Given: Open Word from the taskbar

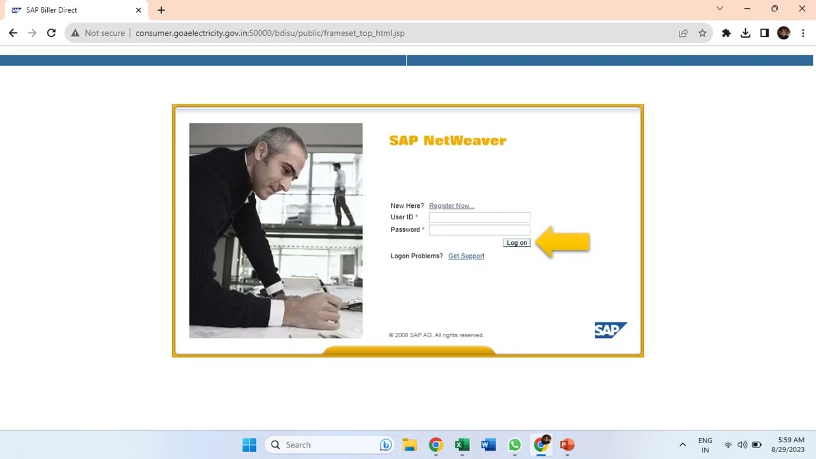Looking at the screenshot, I should tap(488, 445).
